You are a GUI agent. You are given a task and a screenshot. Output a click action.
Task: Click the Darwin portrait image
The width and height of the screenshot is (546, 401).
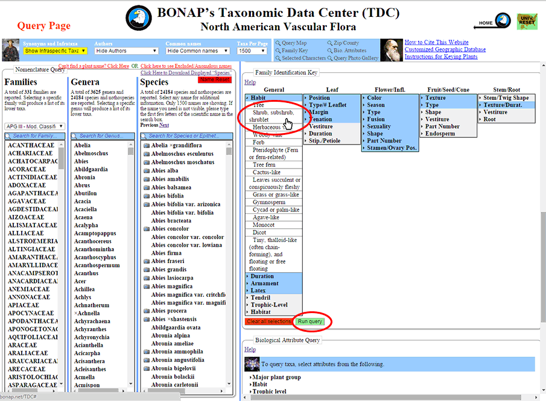[x=392, y=50]
